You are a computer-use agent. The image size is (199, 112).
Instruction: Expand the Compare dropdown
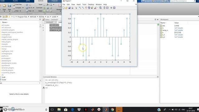click(x=23, y=8)
